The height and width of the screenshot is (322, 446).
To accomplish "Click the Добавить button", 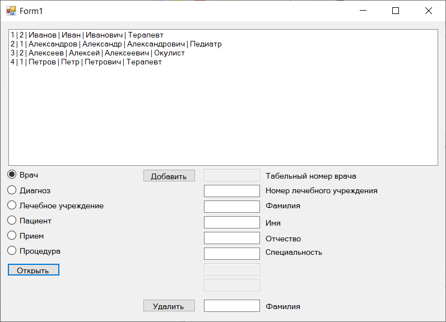I will coord(169,176).
